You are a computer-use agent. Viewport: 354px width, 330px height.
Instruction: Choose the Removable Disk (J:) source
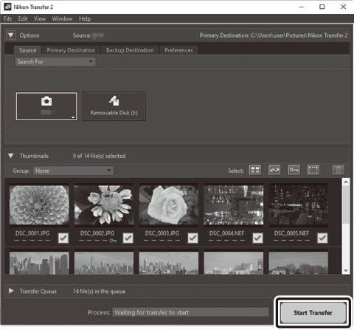click(x=114, y=106)
